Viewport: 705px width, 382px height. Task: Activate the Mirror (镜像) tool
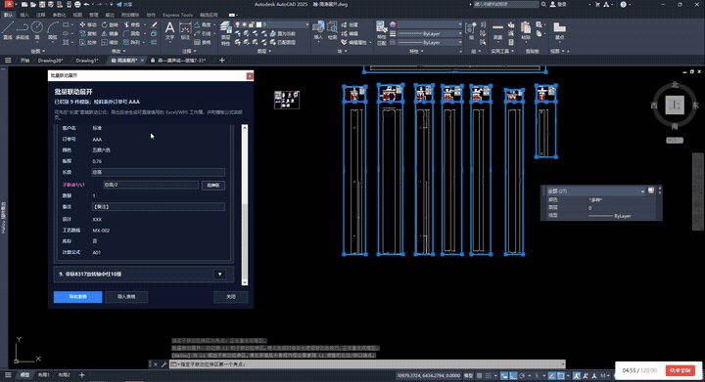tap(110, 33)
